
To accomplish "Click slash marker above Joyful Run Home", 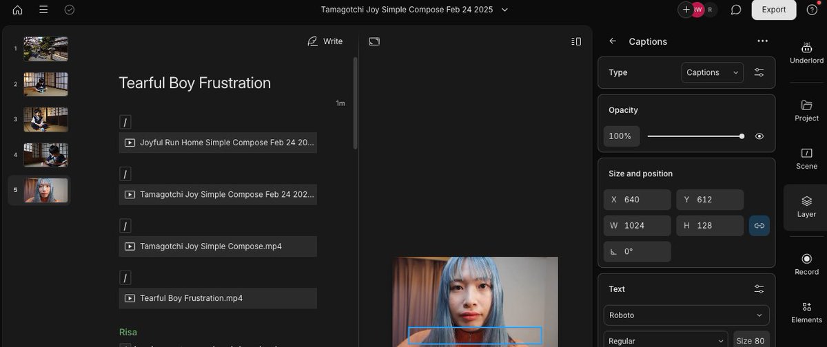I will click(x=125, y=123).
